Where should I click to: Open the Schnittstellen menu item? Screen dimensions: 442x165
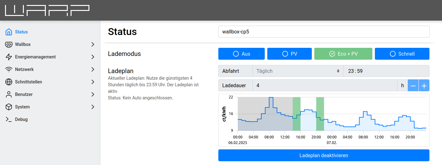(28, 82)
